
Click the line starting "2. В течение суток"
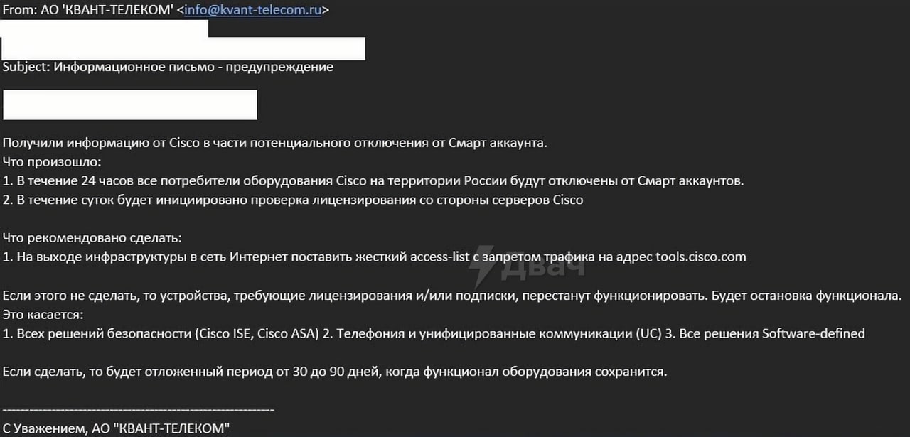click(x=293, y=200)
